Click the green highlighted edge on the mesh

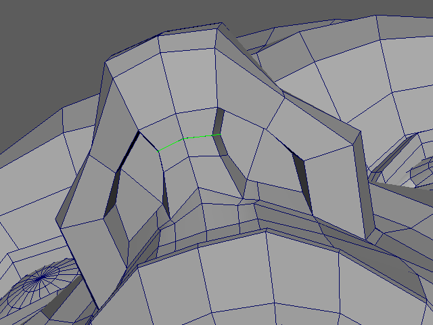(189, 139)
